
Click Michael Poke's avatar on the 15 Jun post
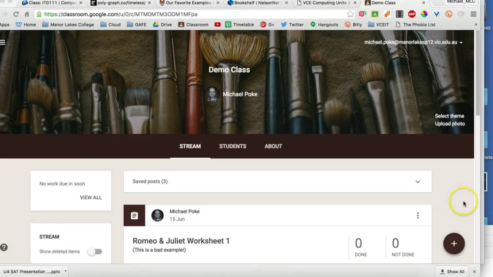point(157,215)
